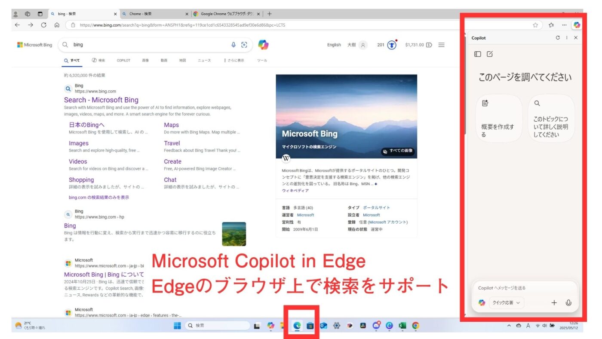
Task: Open Bing visual search camera icon
Action: pos(244,45)
